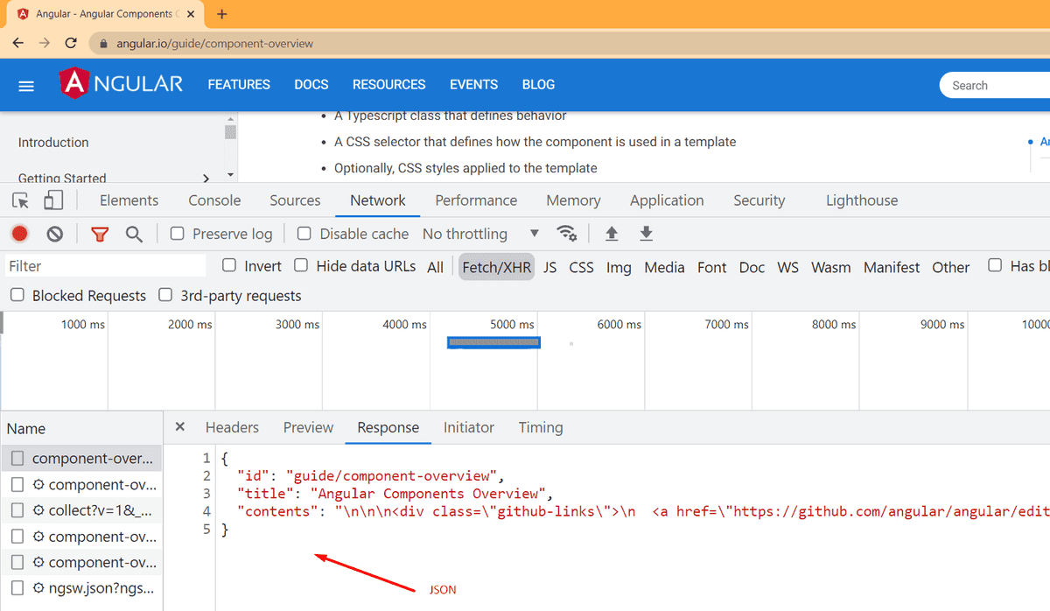Open network conditions wifi icon
The width and height of the screenshot is (1050, 611).
tap(567, 233)
